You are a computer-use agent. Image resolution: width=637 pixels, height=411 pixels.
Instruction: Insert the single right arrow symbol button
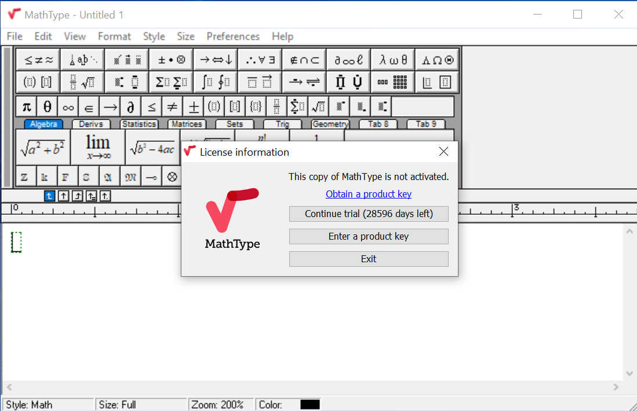[110, 107]
